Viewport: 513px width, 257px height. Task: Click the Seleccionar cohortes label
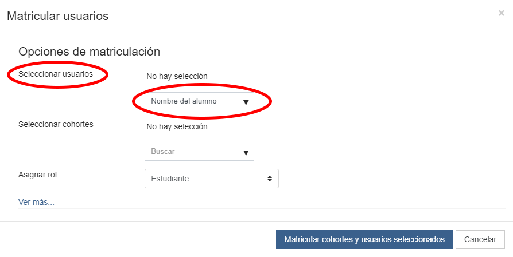tap(56, 124)
